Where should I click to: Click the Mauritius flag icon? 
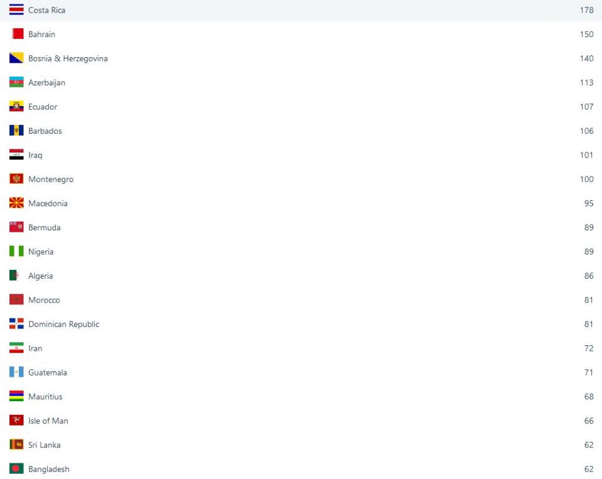pyautogui.click(x=16, y=397)
